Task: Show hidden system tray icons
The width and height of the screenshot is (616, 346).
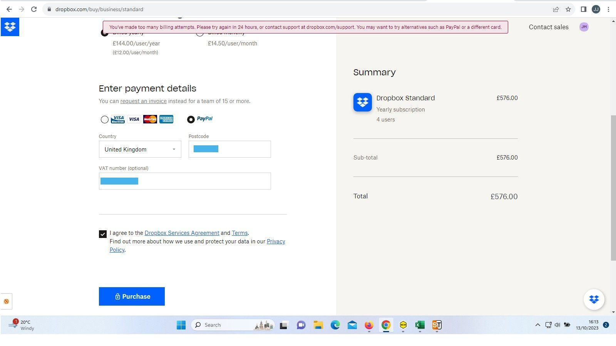Action: coord(537,325)
